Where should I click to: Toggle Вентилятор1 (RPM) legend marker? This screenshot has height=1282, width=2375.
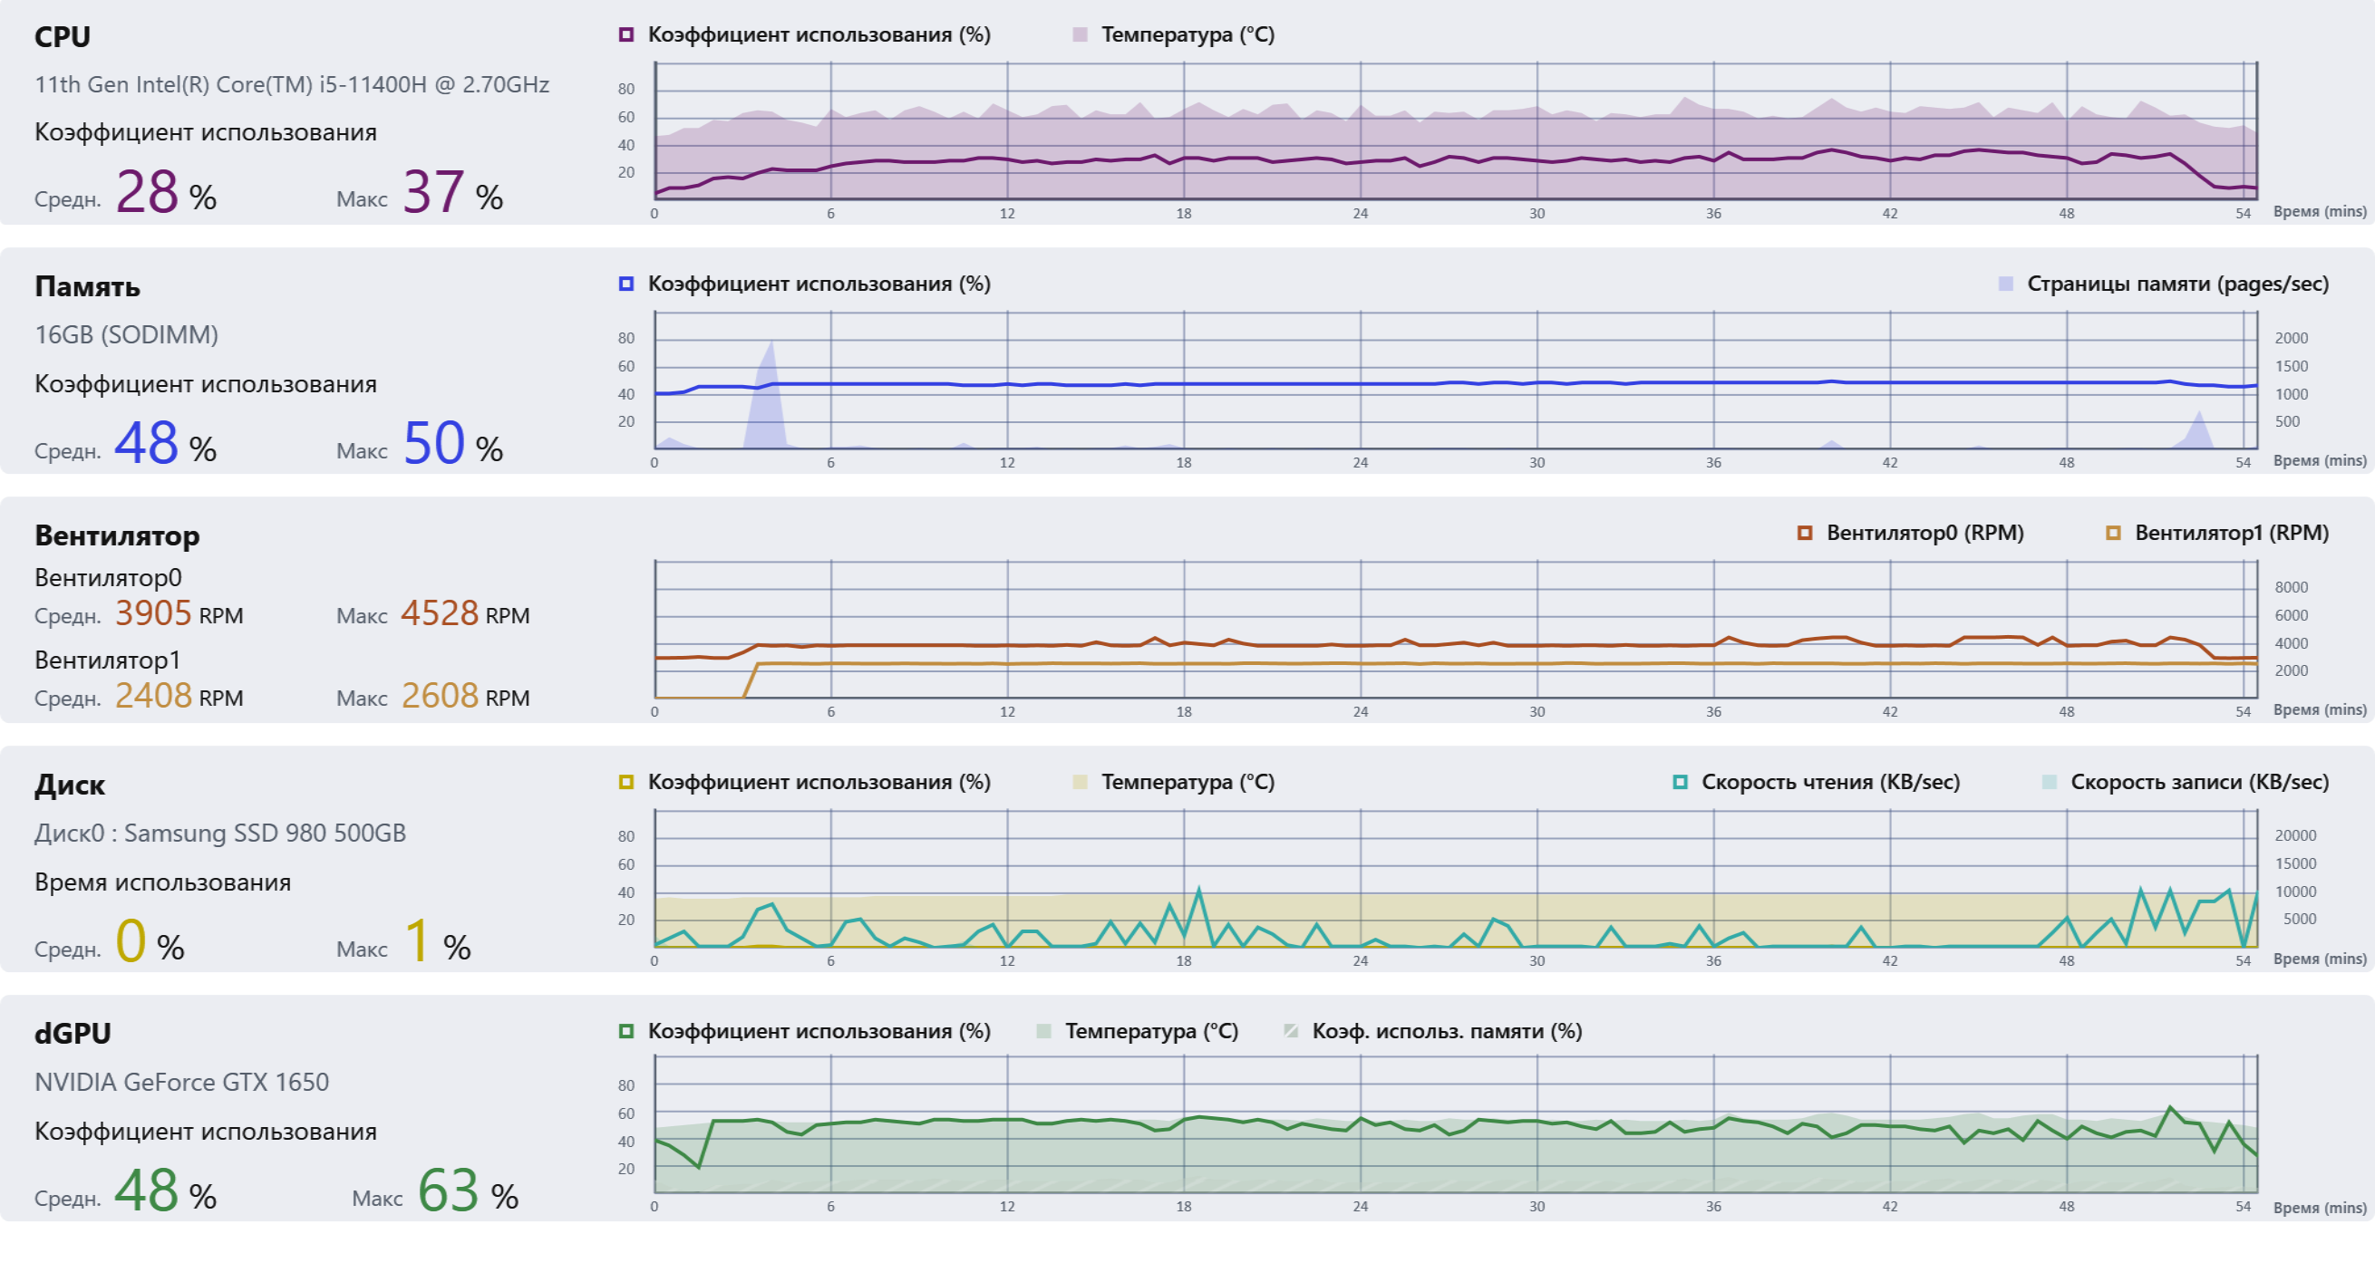(x=2113, y=533)
